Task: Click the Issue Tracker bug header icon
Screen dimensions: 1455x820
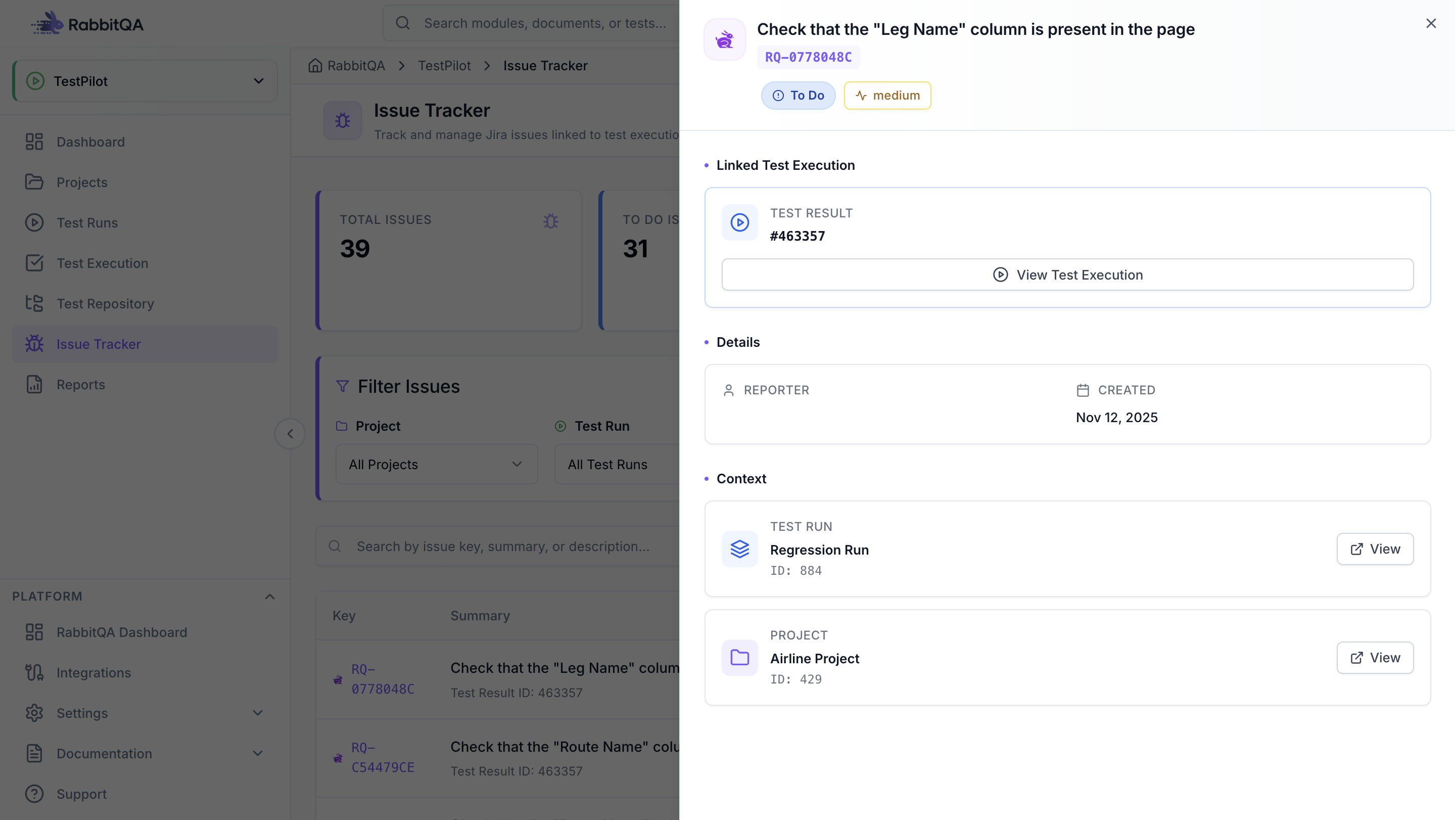Action: 342,120
